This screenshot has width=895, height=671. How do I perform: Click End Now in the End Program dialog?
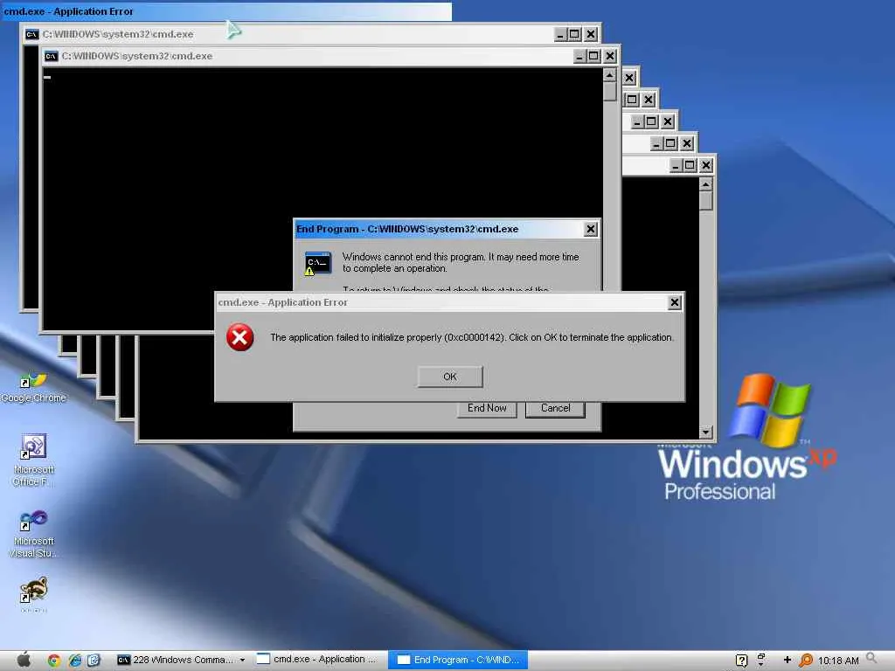click(x=487, y=409)
